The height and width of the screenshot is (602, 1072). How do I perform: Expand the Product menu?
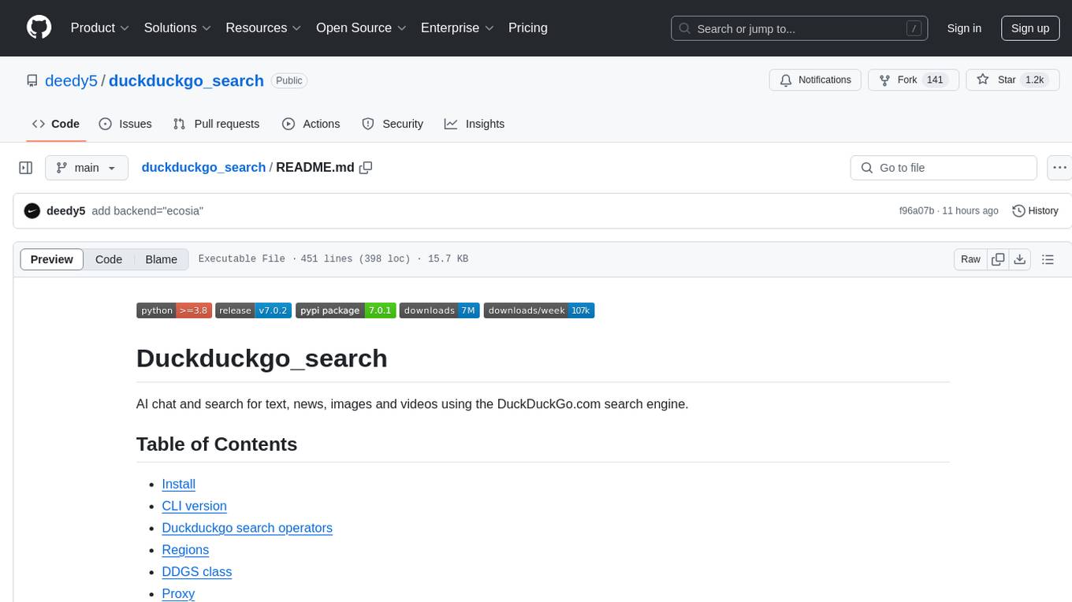tap(100, 28)
